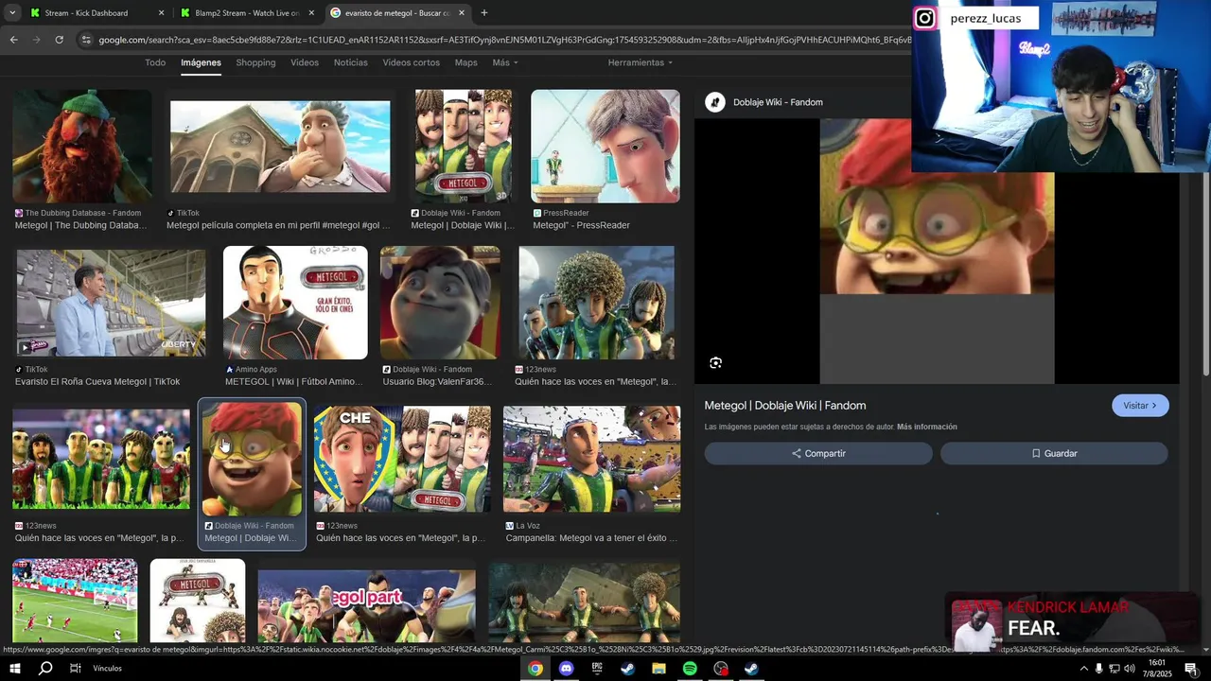Screen dimensions: 1211x681
Task: Click the microphone tray icon
Action: 1098,668
